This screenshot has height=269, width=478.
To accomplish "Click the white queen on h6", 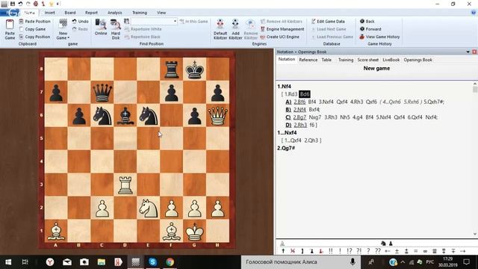I will 217,116.
